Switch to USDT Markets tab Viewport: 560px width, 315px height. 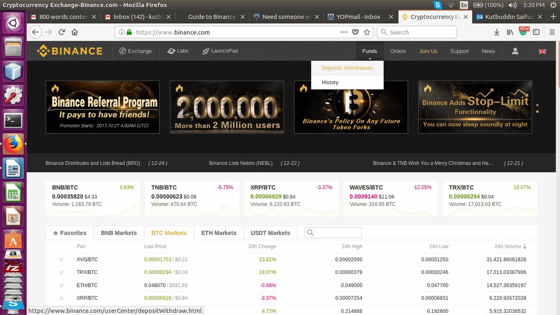click(x=270, y=233)
